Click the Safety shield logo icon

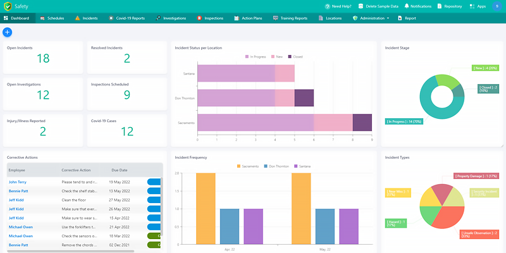tap(8, 6)
